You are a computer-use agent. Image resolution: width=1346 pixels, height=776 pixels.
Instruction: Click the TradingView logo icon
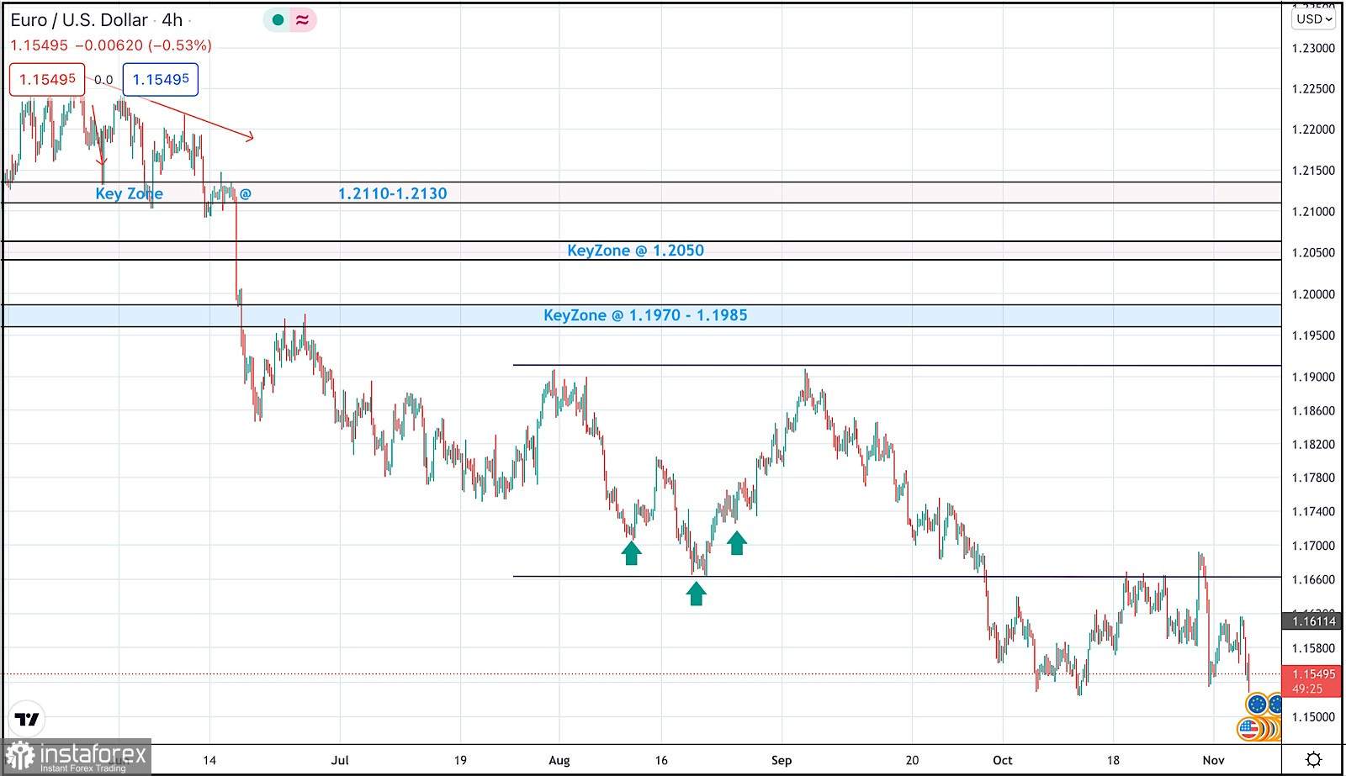click(x=27, y=719)
